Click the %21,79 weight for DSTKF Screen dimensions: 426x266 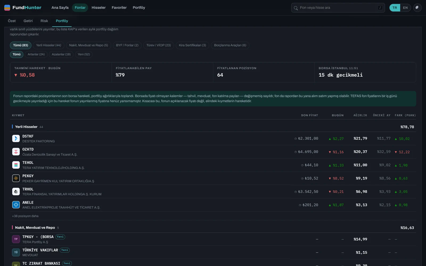click(360, 138)
